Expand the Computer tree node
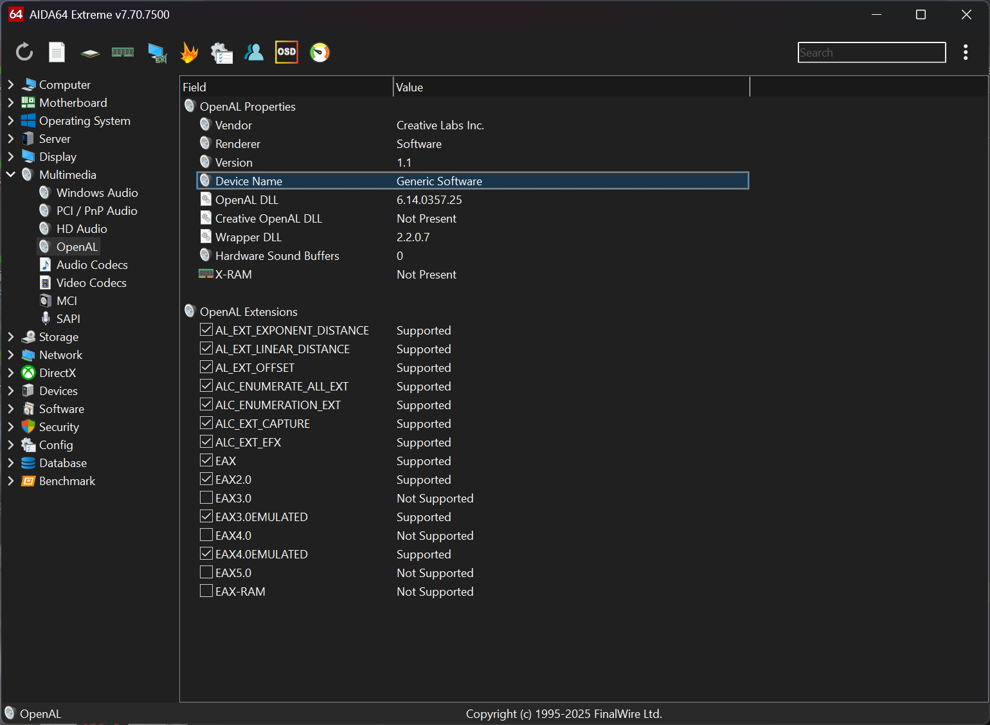This screenshot has height=725, width=990. tap(10, 84)
